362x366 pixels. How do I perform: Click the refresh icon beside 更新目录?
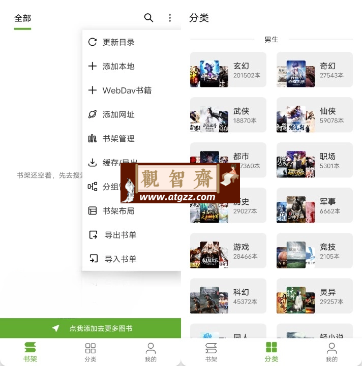coord(93,42)
